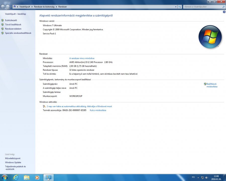Open Windows Update link

tap(13, 162)
